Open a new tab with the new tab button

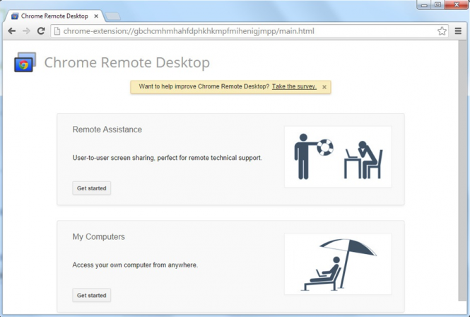pyautogui.click(x=113, y=16)
